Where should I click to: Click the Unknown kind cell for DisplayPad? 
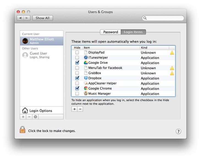click(x=148, y=53)
